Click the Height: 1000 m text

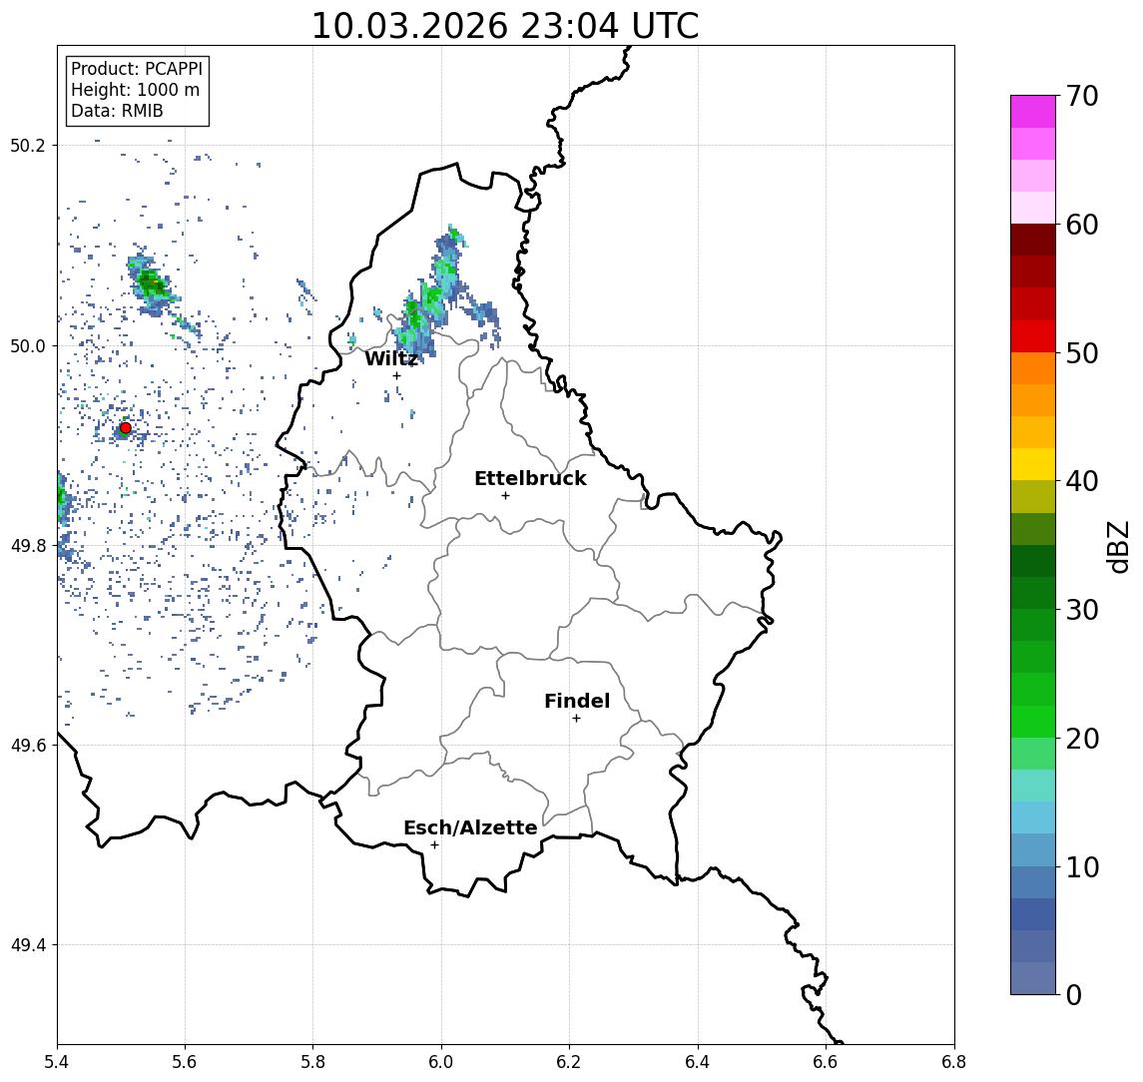click(x=135, y=91)
